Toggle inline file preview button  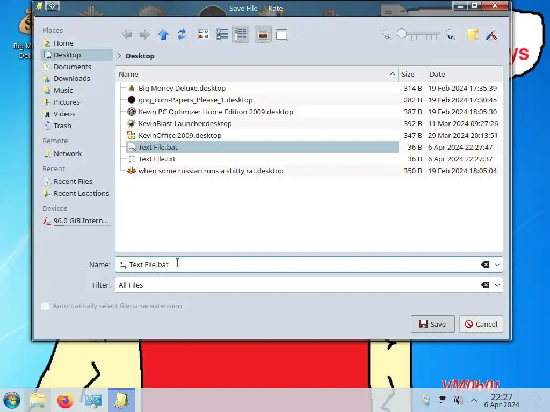click(263, 34)
